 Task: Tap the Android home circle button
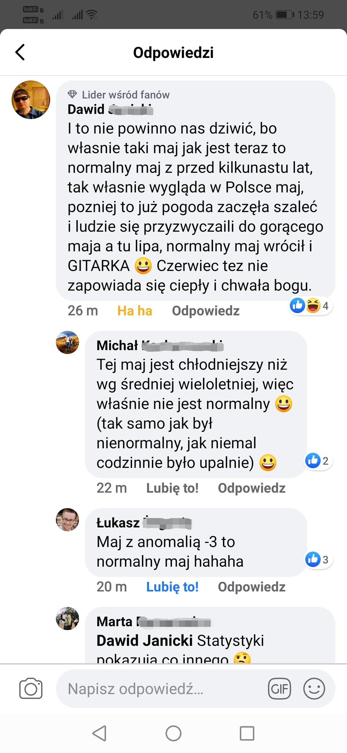(x=173, y=733)
